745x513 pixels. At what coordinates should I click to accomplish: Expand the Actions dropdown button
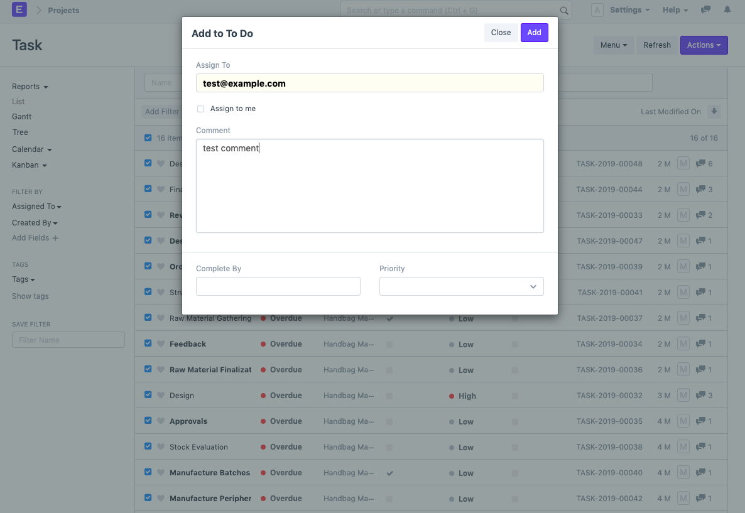tap(704, 45)
